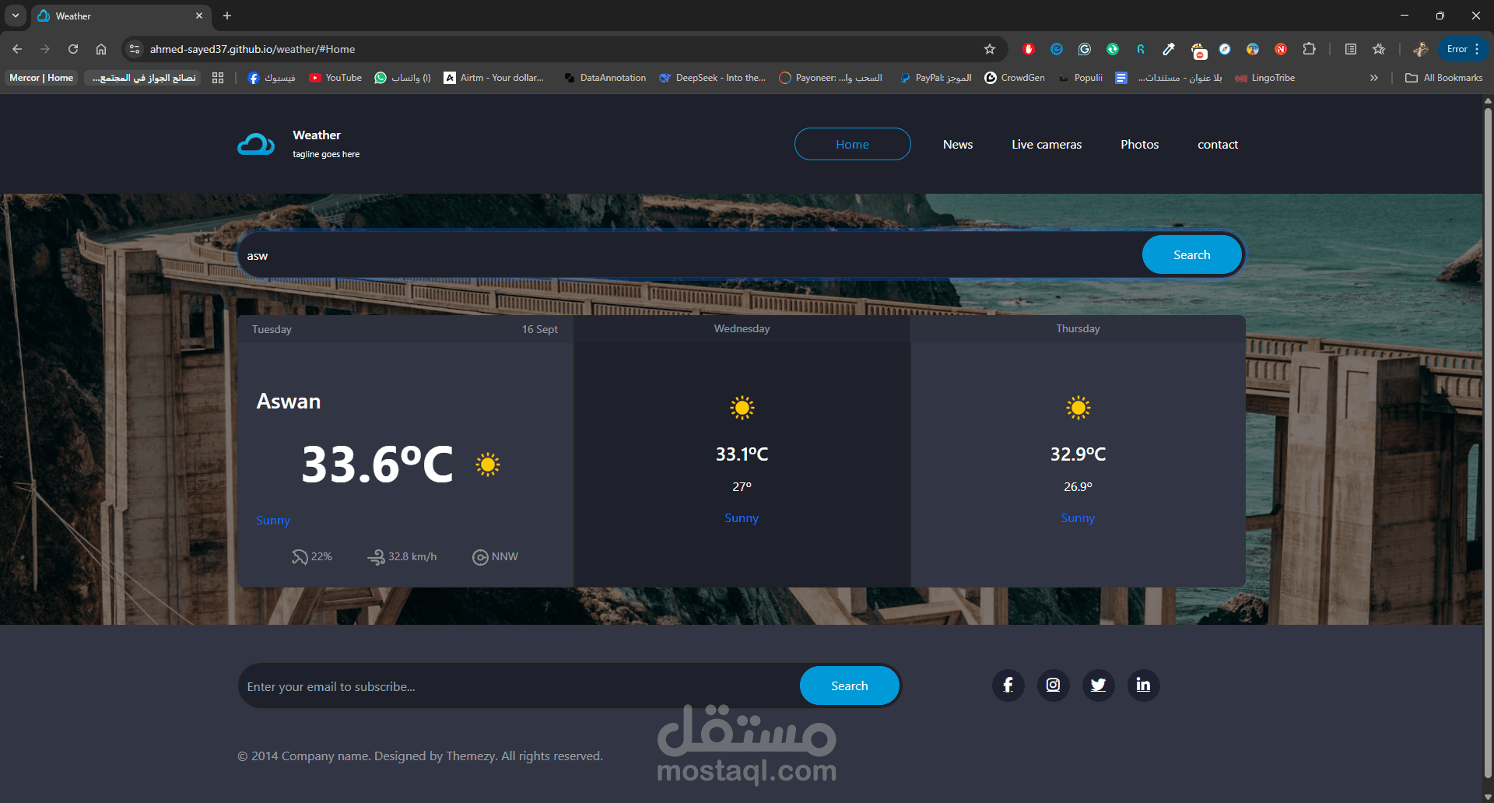
Task: Open the browser home page icon
Action: pos(101,49)
